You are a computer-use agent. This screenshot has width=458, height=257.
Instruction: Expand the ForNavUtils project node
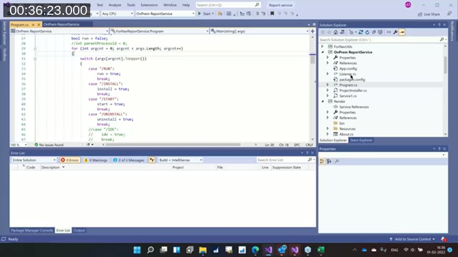click(x=323, y=47)
